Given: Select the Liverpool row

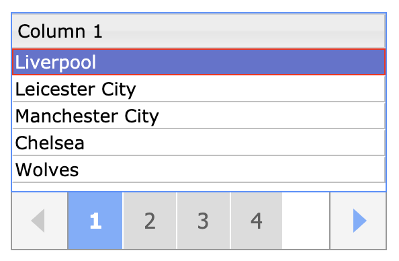Looking at the screenshot, I should click(199, 62).
